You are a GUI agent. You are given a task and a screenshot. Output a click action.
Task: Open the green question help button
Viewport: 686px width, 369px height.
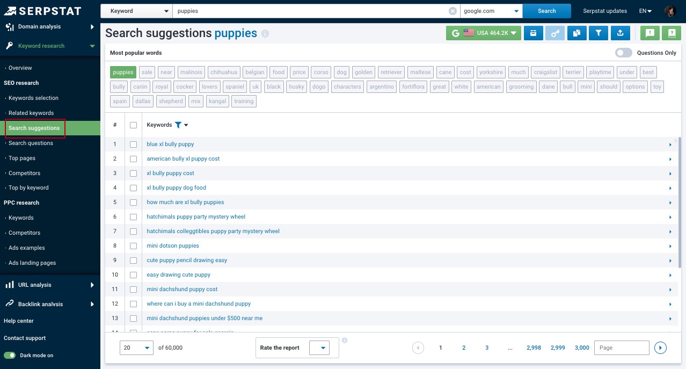(x=672, y=33)
